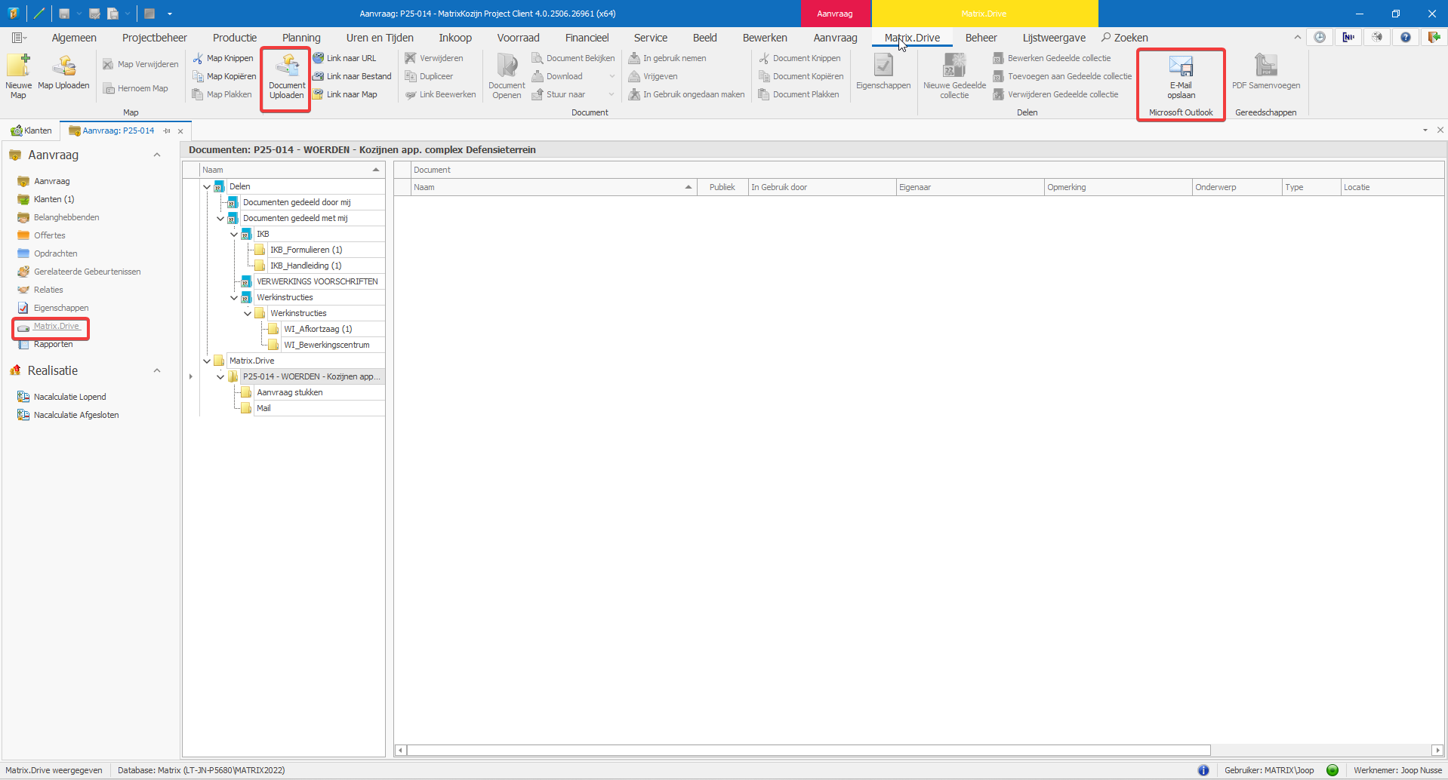Viewport: 1448px width, 780px height.
Task: Select the Aanvraag stukken folder
Action: click(289, 392)
